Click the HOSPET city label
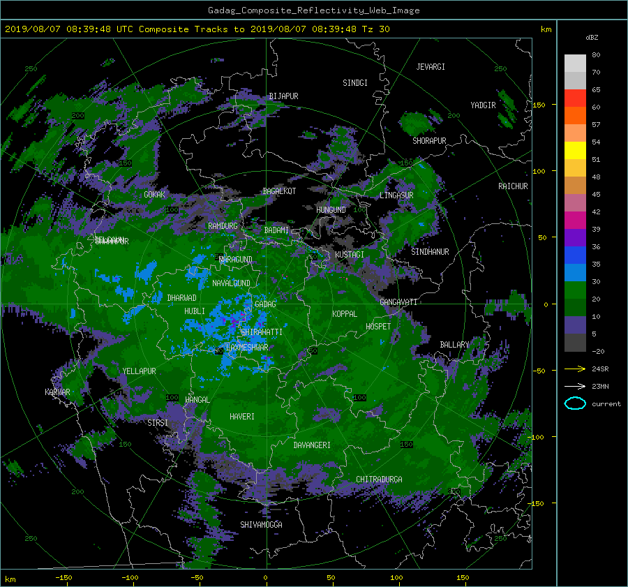 click(378, 327)
